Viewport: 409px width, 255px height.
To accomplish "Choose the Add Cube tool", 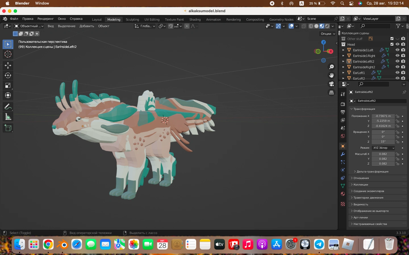I will point(8,128).
